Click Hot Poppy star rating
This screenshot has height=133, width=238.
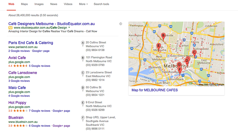[x=20, y=111]
